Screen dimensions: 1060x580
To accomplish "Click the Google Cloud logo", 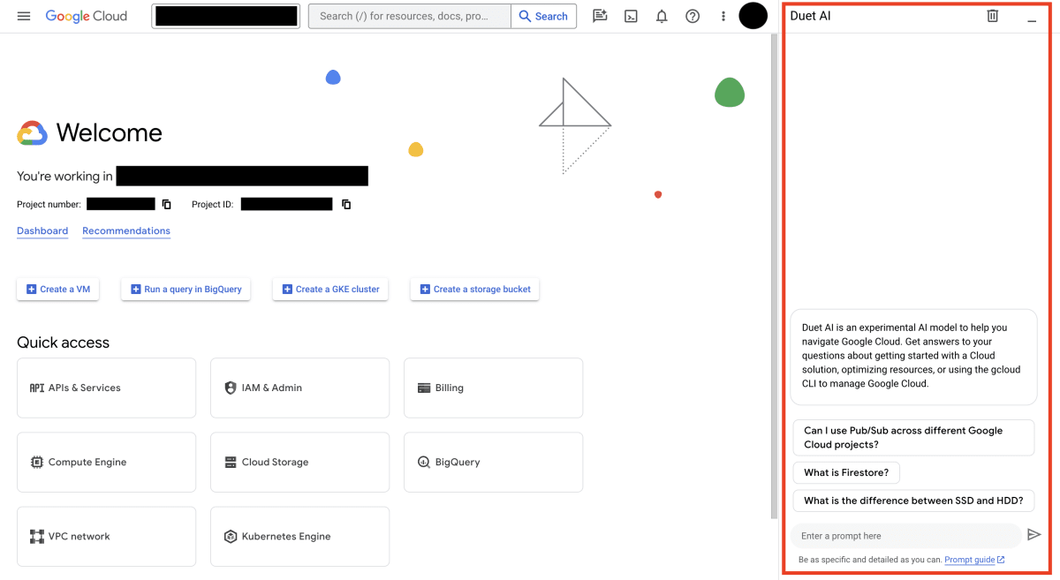I will [87, 16].
